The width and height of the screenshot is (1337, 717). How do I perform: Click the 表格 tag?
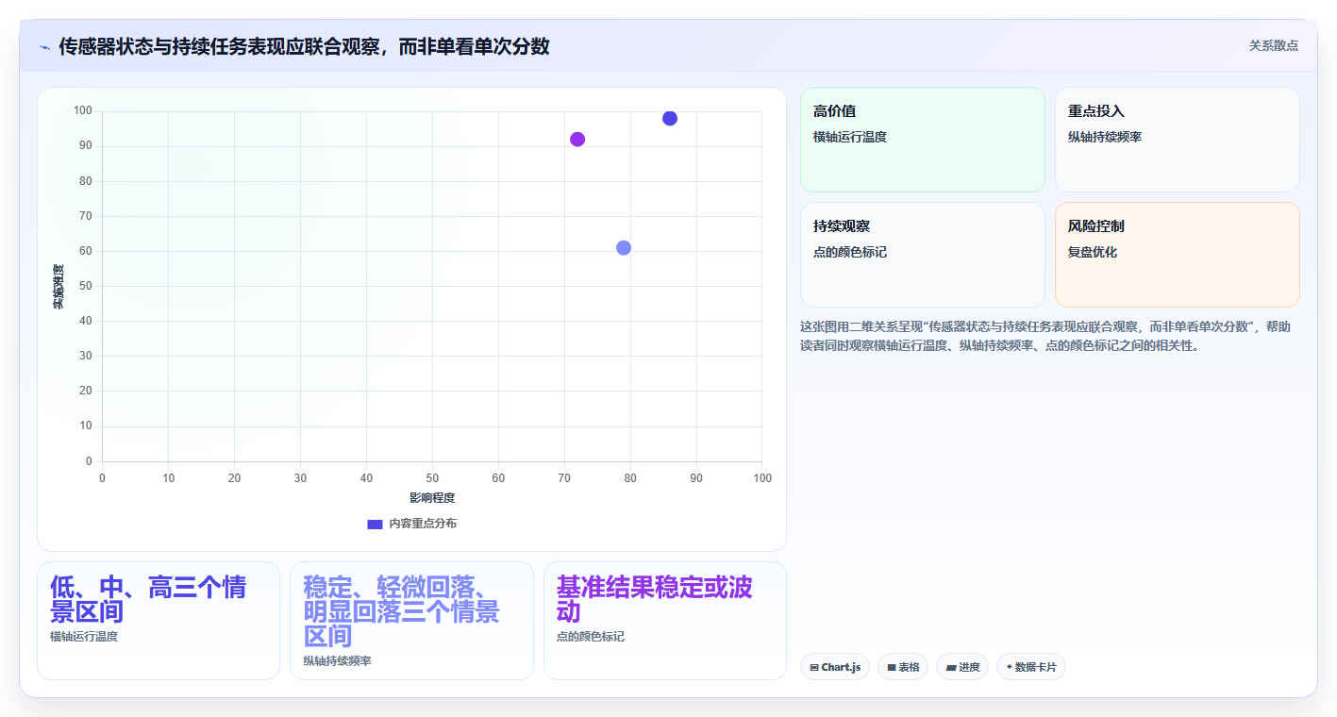(x=903, y=667)
